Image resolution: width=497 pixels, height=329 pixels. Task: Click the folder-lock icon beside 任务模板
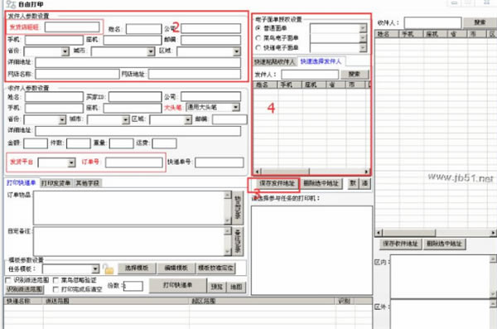point(108,269)
